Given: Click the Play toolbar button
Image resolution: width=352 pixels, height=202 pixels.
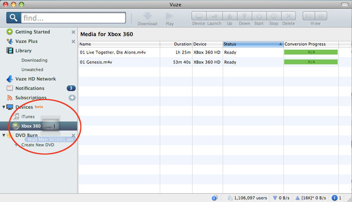Looking at the screenshot, I should click(x=169, y=19).
